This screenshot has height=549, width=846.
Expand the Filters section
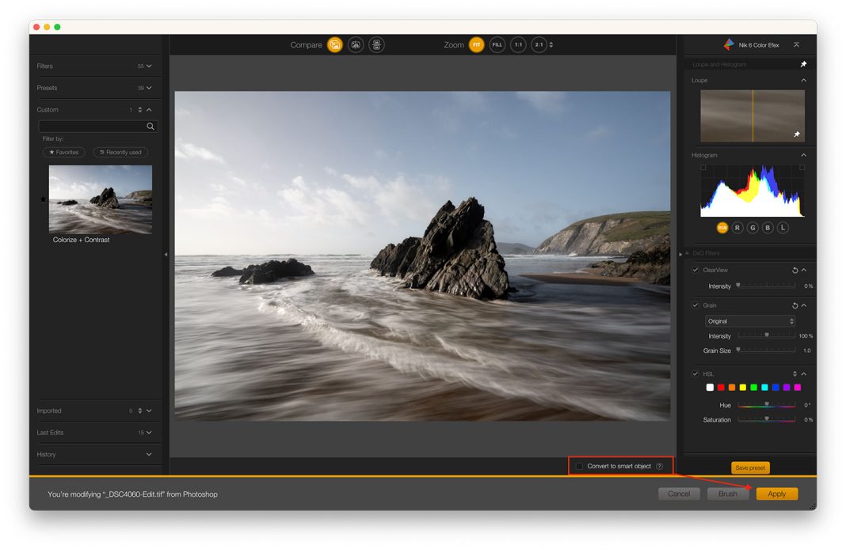click(149, 66)
